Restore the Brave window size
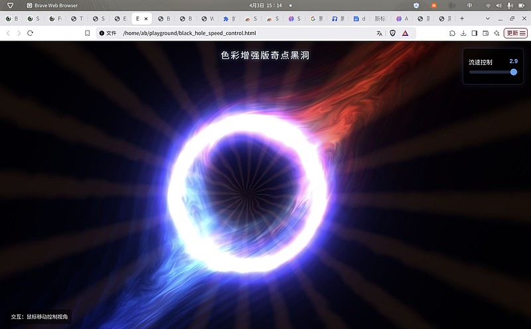The height and width of the screenshot is (329, 531). (x=512, y=19)
